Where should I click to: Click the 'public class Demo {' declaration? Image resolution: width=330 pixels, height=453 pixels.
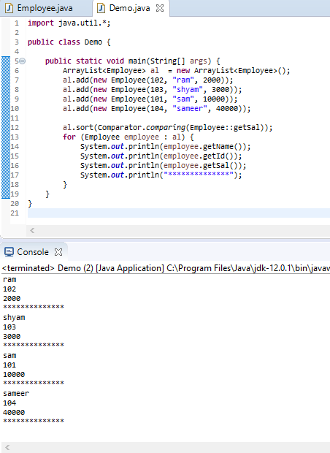69,42
